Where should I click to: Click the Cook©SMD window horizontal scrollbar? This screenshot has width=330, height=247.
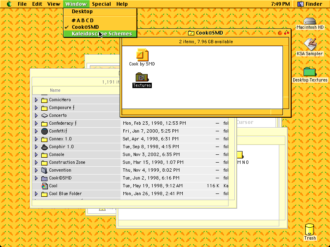tap(202, 112)
